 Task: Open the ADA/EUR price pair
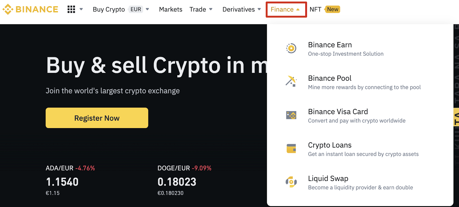59,168
